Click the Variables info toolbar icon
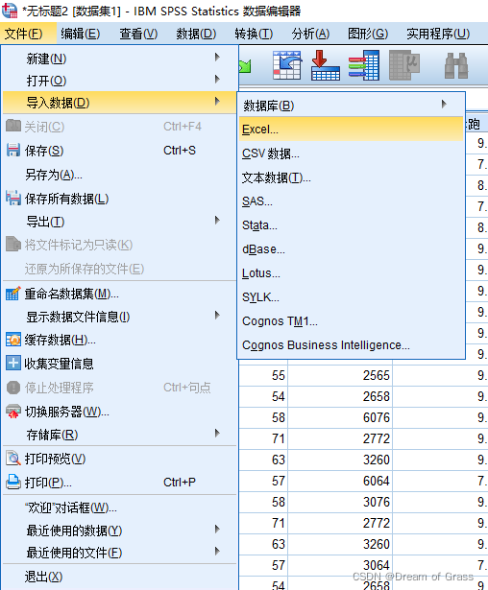Image resolution: width=488 pixels, height=590 pixels. click(364, 65)
